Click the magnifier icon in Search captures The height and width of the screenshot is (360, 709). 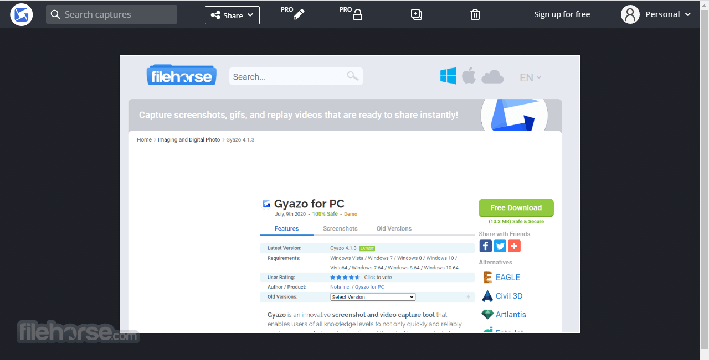55,14
